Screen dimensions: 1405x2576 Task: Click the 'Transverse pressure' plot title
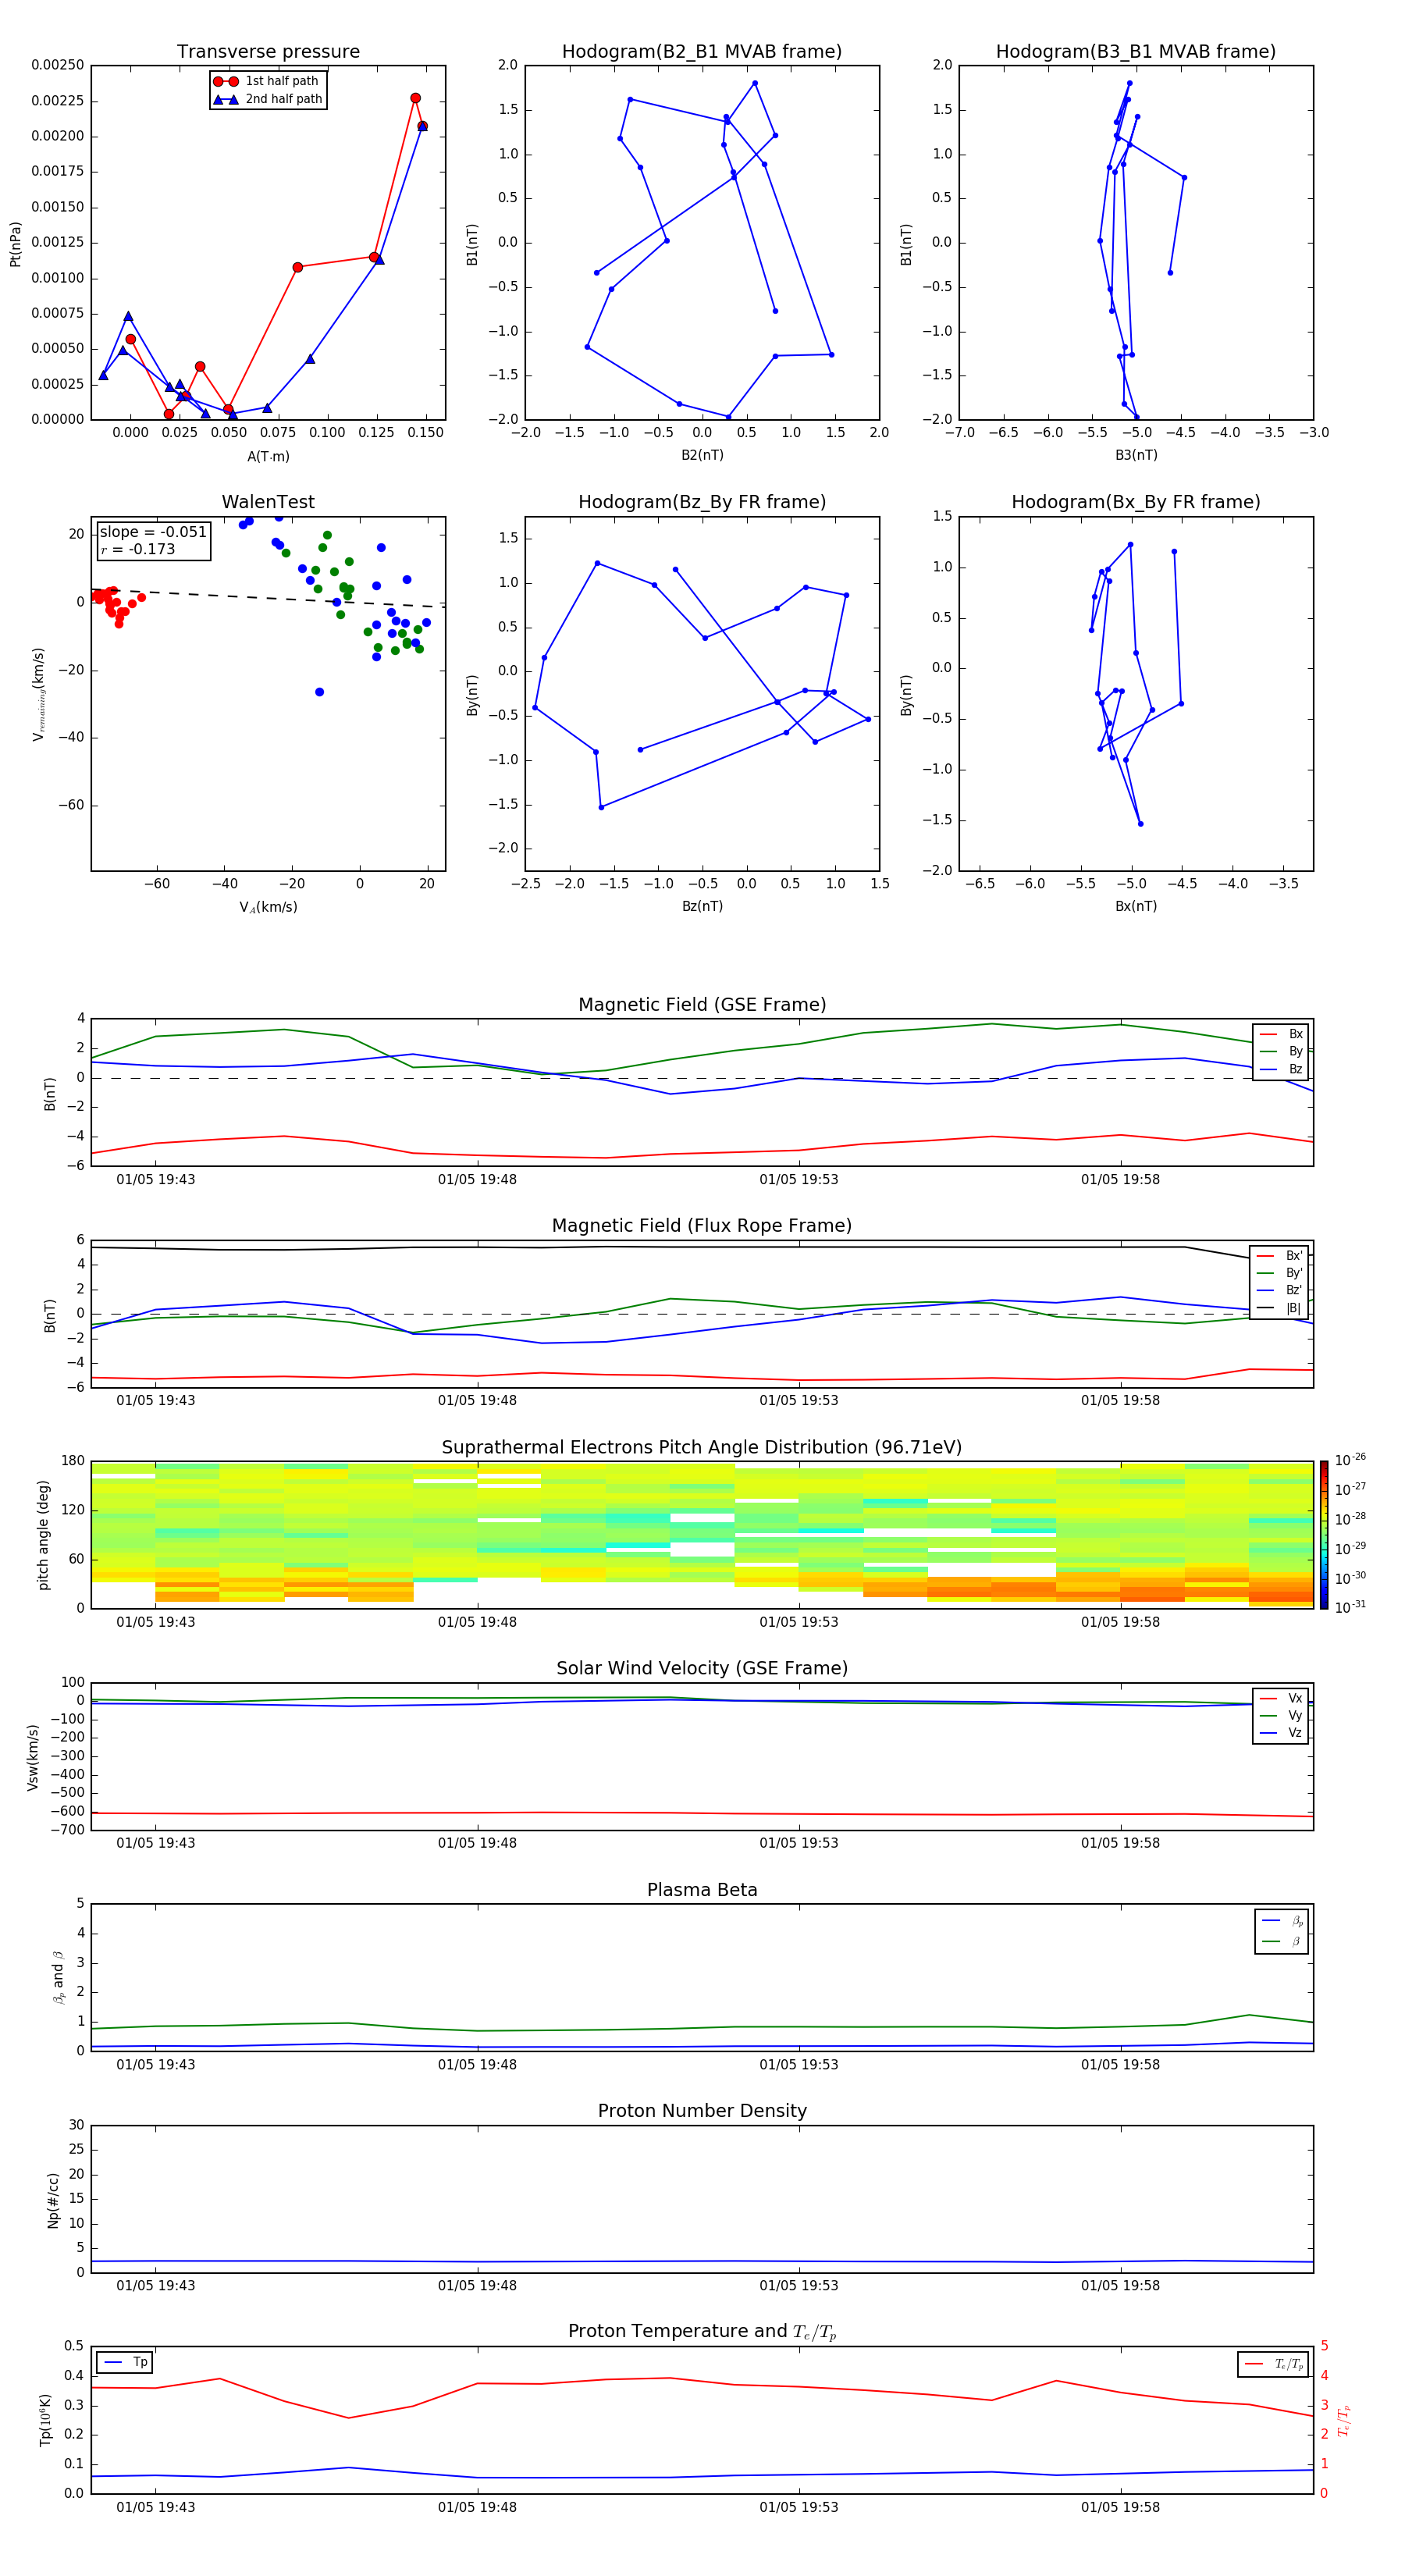point(268,52)
